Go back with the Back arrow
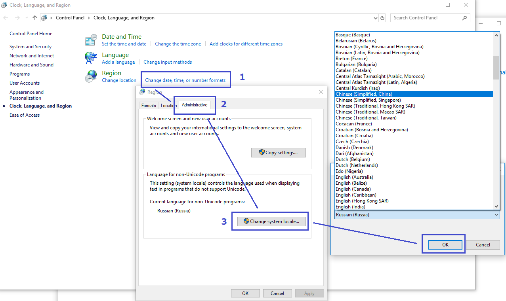 click(6, 18)
